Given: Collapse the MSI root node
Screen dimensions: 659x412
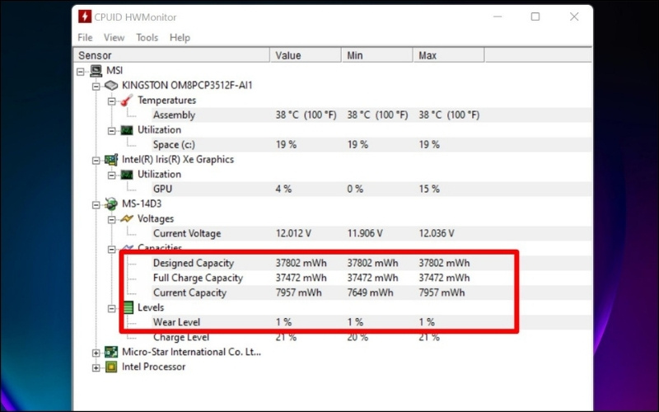Looking at the screenshot, I should 81,72.
